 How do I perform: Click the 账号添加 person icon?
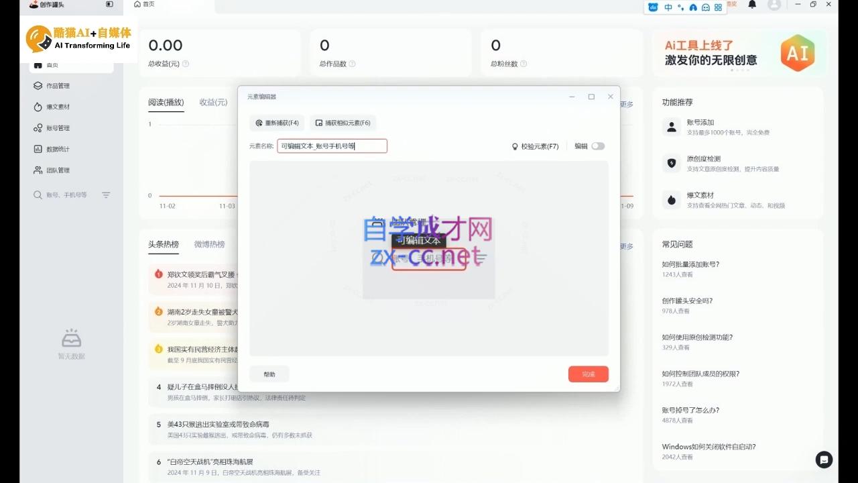[672, 127]
